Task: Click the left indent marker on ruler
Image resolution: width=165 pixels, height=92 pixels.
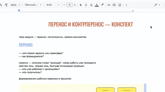Action: click(19, 10)
